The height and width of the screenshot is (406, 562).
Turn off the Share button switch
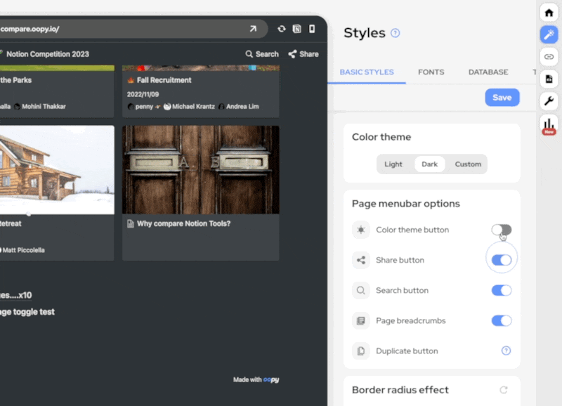502,260
